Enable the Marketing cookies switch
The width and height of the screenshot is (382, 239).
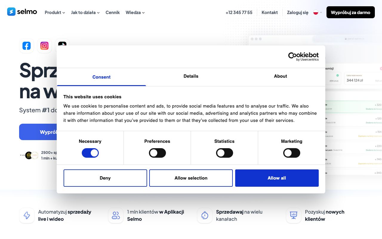[292, 153]
